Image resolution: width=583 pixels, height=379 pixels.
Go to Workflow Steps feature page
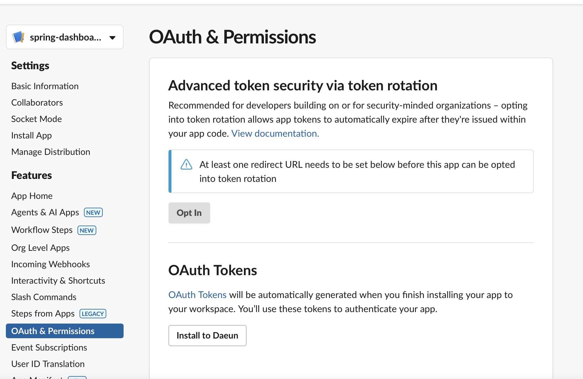(42, 230)
